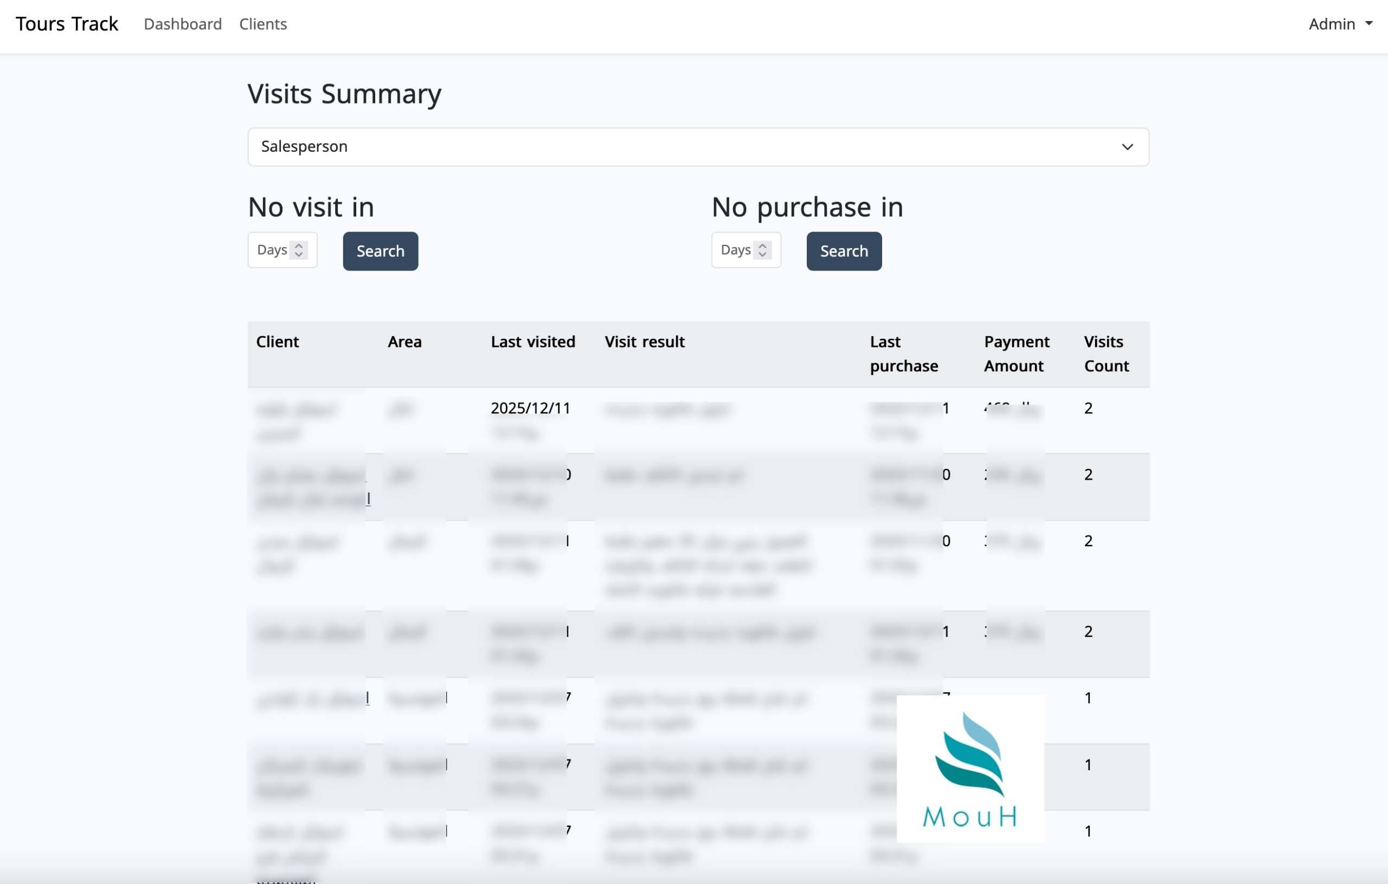The height and width of the screenshot is (884, 1388).
Task: Click the Visit result column header
Action: pos(645,341)
